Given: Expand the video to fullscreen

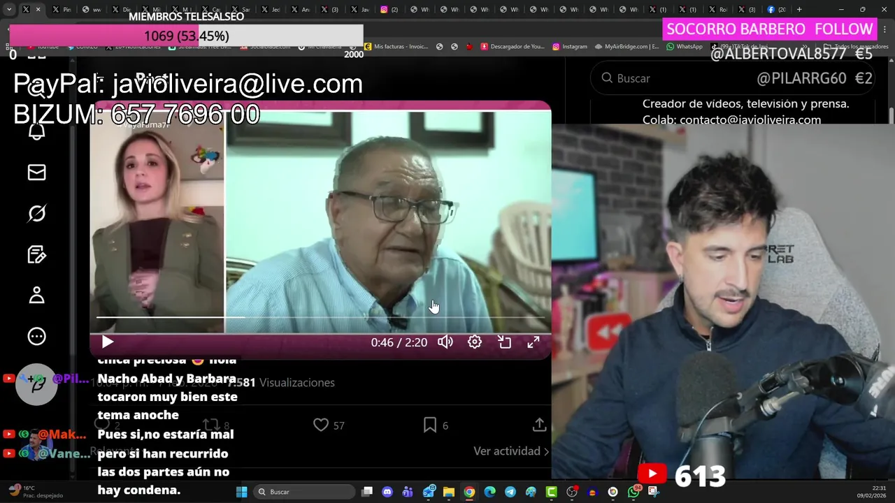Looking at the screenshot, I should (x=534, y=342).
